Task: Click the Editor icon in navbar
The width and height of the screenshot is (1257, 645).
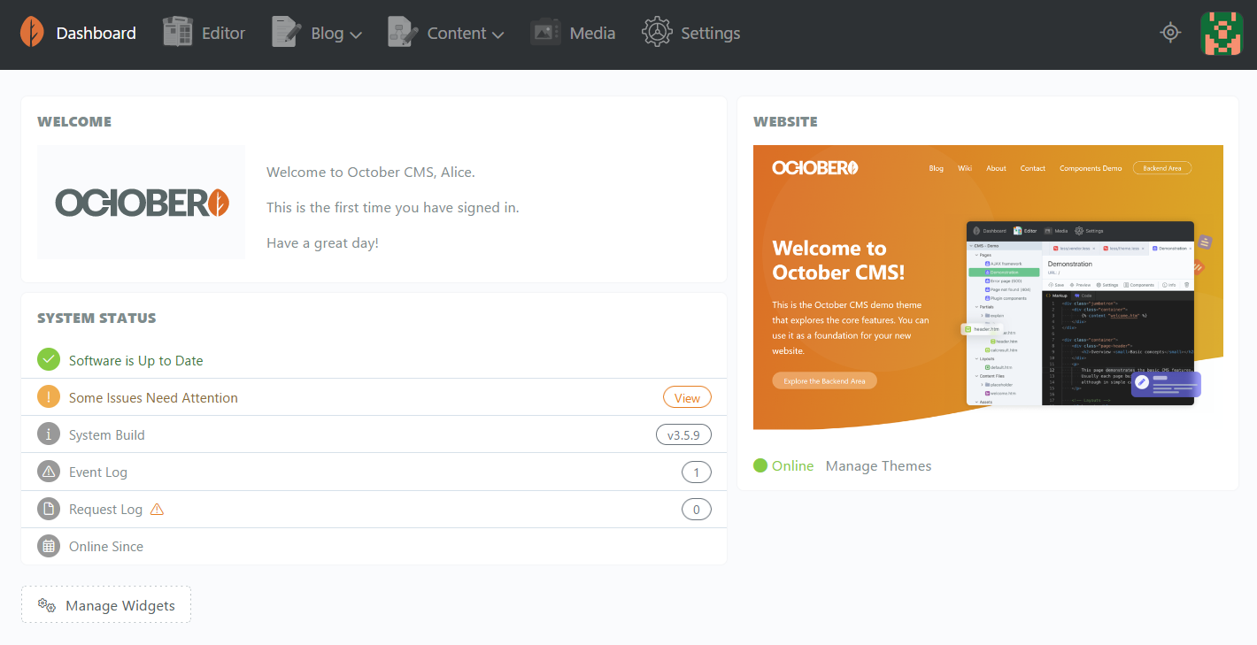Action: click(x=178, y=33)
